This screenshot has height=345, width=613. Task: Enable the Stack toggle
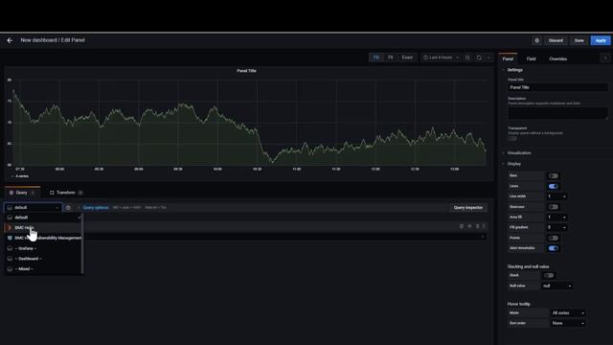point(549,275)
